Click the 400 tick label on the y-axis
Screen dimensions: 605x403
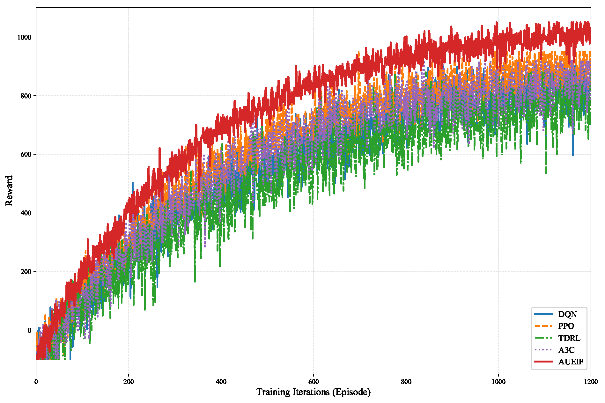26,213
